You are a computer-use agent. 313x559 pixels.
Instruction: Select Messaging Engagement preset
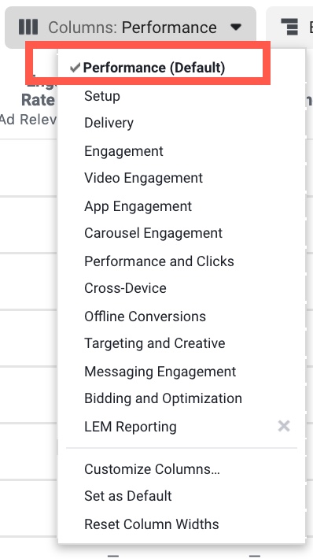(160, 372)
